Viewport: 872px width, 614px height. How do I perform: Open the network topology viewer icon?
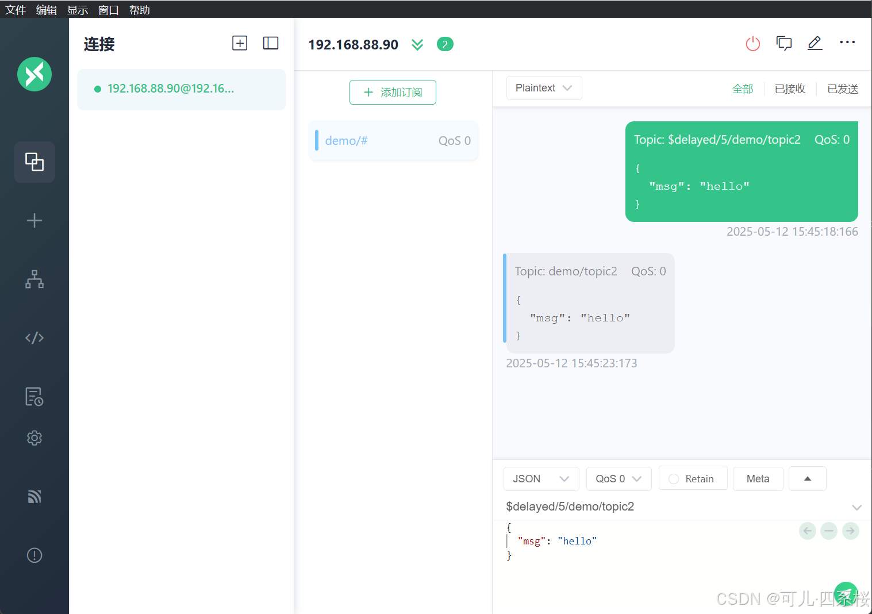point(34,279)
